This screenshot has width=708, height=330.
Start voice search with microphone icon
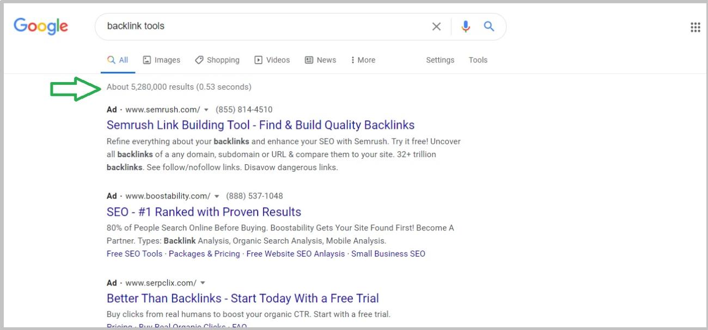pos(465,27)
